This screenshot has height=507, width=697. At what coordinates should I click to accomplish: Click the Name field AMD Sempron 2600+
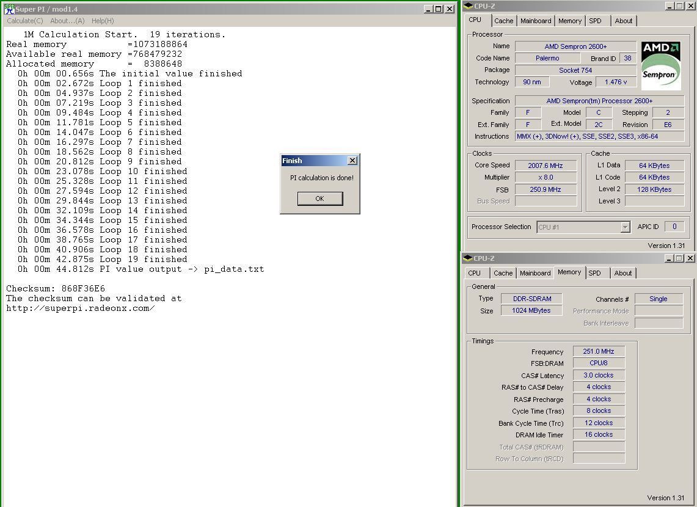(575, 46)
